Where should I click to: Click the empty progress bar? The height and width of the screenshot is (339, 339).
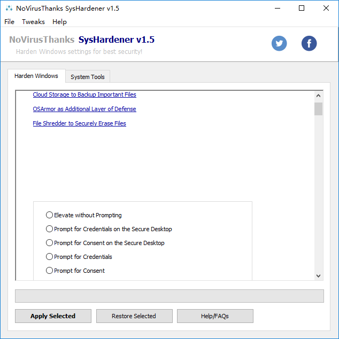point(169,296)
